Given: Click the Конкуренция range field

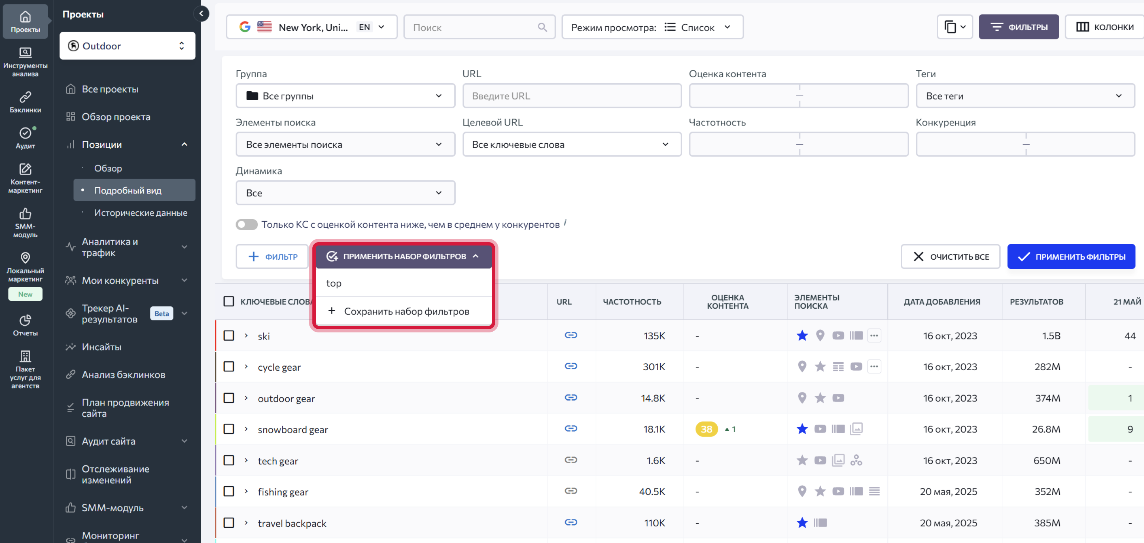Looking at the screenshot, I should (1026, 144).
